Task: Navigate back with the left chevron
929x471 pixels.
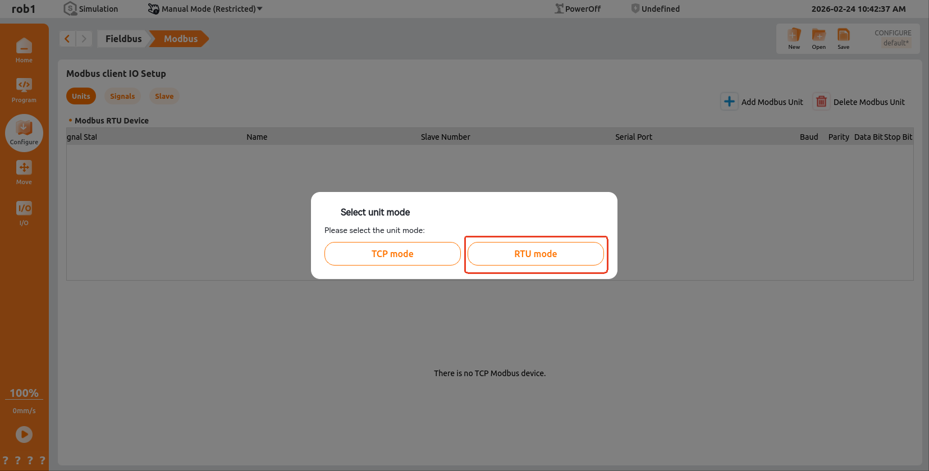Action: (67, 39)
